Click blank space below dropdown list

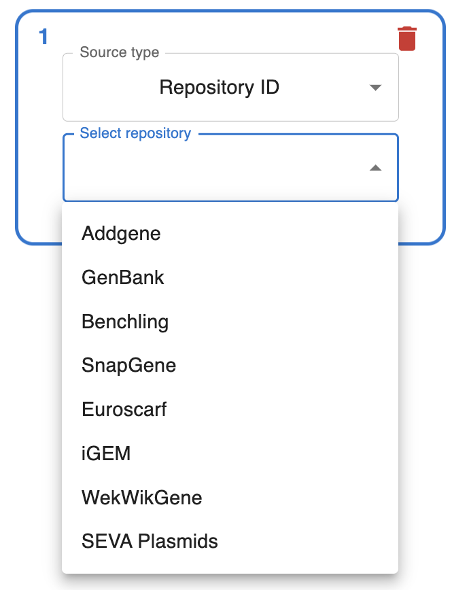click(x=231, y=582)
